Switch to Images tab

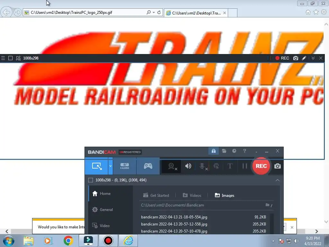coord(225,195)
